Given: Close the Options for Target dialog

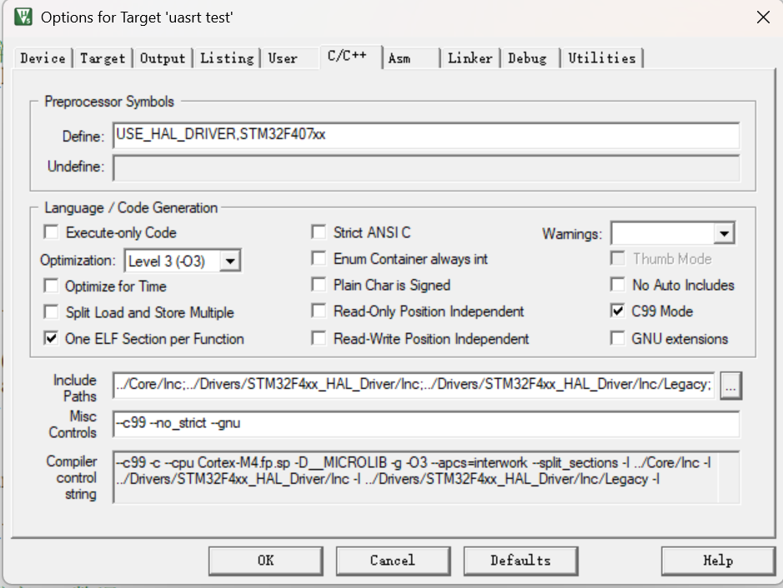Looking at the screenshot, I should (762, 17).
